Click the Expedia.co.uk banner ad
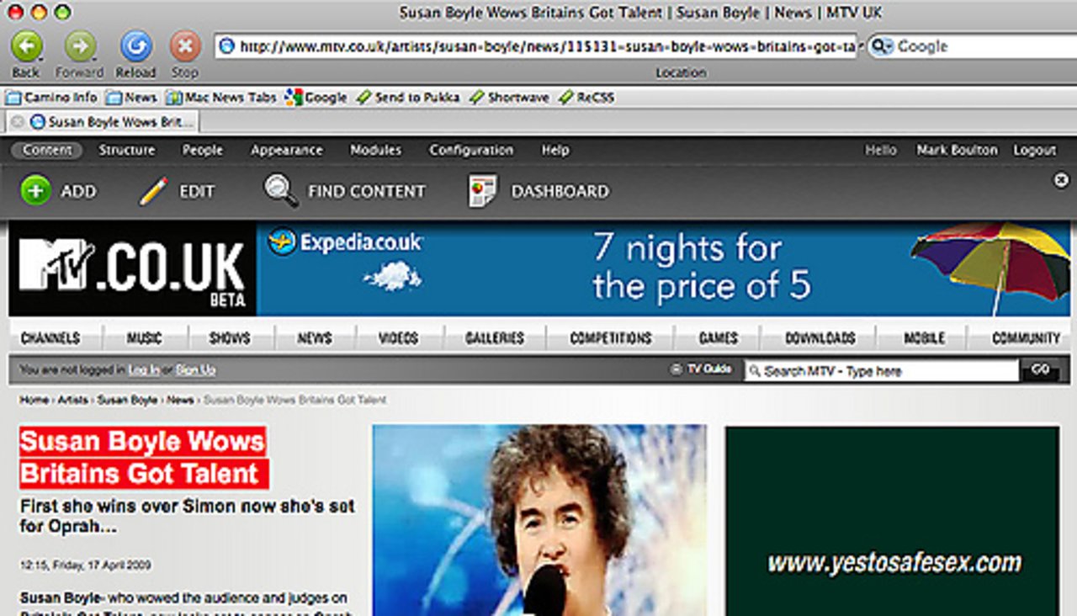This screenshot has height=616, width=1077. [664, 268]
